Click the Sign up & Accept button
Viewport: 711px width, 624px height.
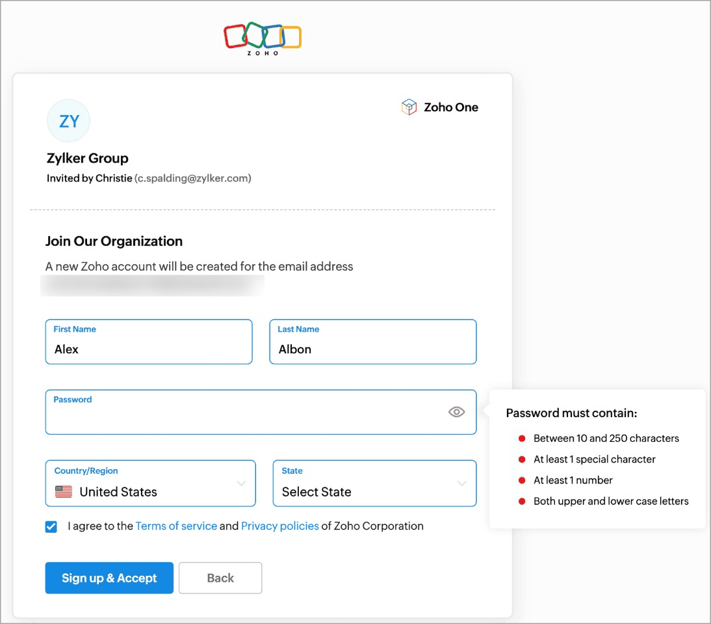coord(109,578)
